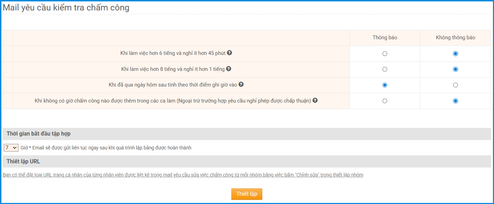This screenshot has height=204, width=494.
Task: Enable Thông báo for không có giờ chấm công
Action: 385,101
